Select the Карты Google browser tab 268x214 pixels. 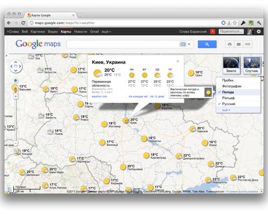coord(50,15)
